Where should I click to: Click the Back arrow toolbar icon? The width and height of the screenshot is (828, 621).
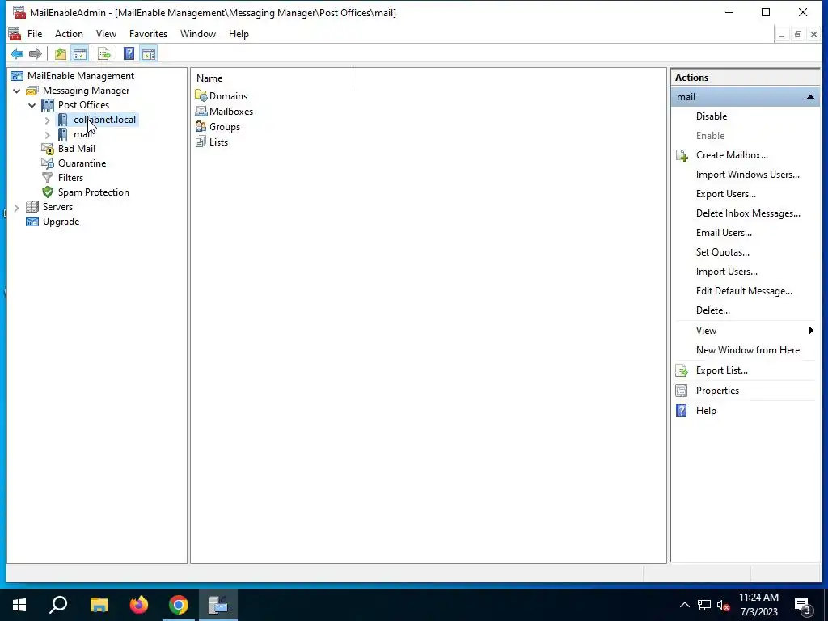point(17,53)
